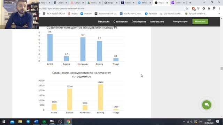Image resolution: width=223 pixels, height=125 pixels.
Task: Click the green Написать button
Action: pyautogui.click(x=200, y=22)
